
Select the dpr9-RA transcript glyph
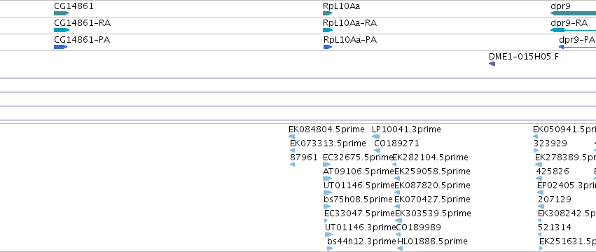(573, 30)
